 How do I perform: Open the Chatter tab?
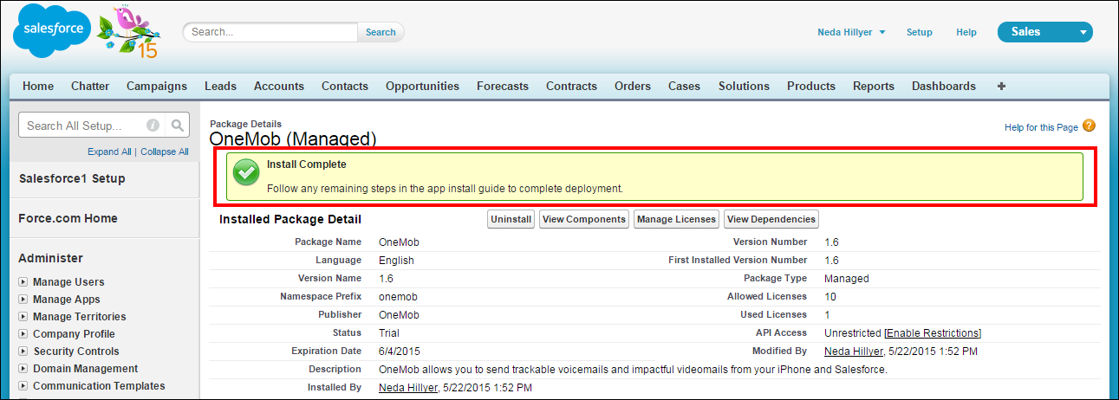tap(90, 86)
